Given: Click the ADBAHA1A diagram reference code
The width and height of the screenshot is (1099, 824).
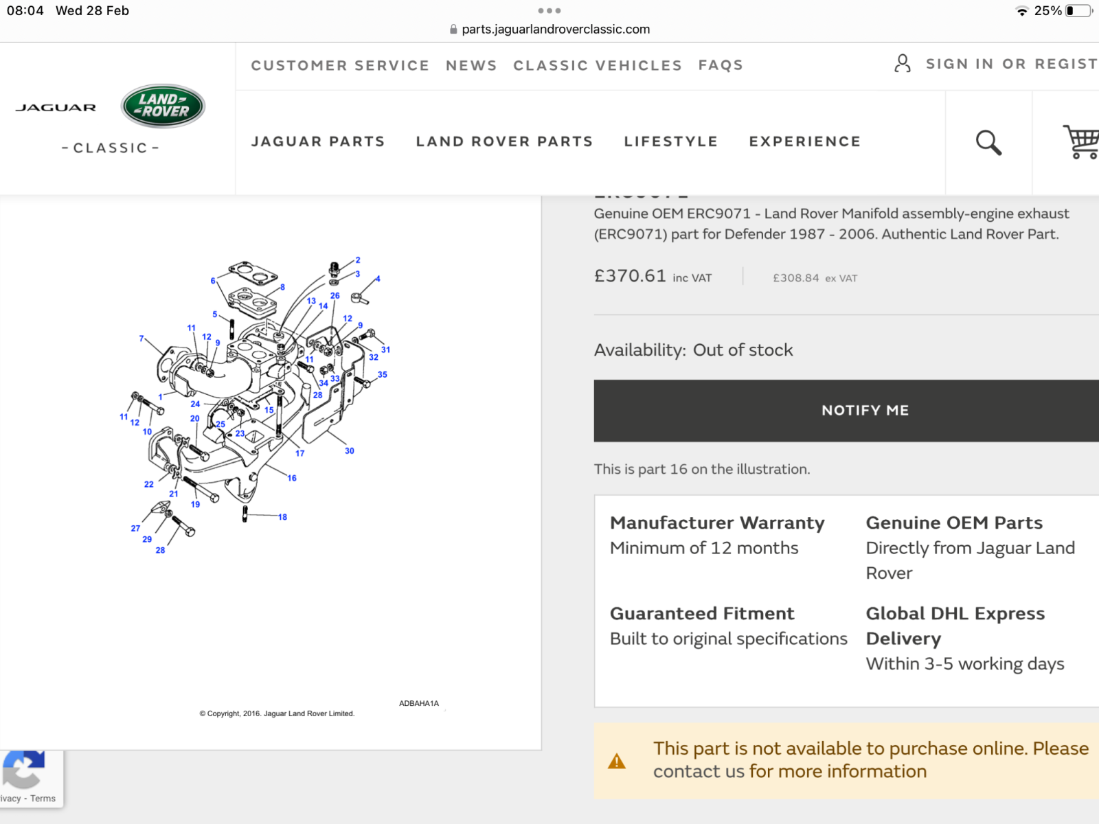Looking at the screenshot, I should click(419, 703).
